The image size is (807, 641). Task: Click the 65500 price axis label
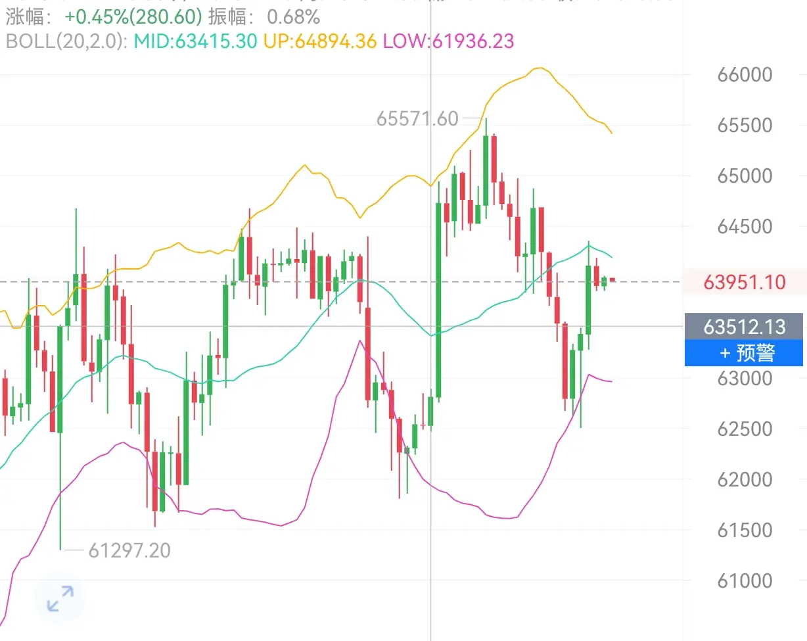745,125
